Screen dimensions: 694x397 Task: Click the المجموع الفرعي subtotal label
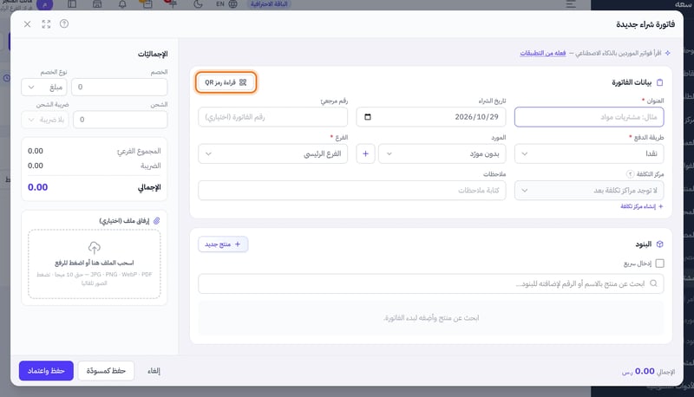[x=139, y=151]
